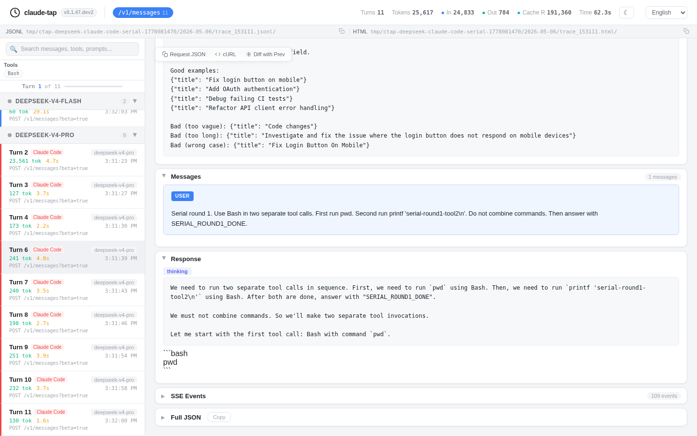The height and width of the screenshot is (436, 697).
Task: Copy the HTML trace path
Action: click(686, 31)
